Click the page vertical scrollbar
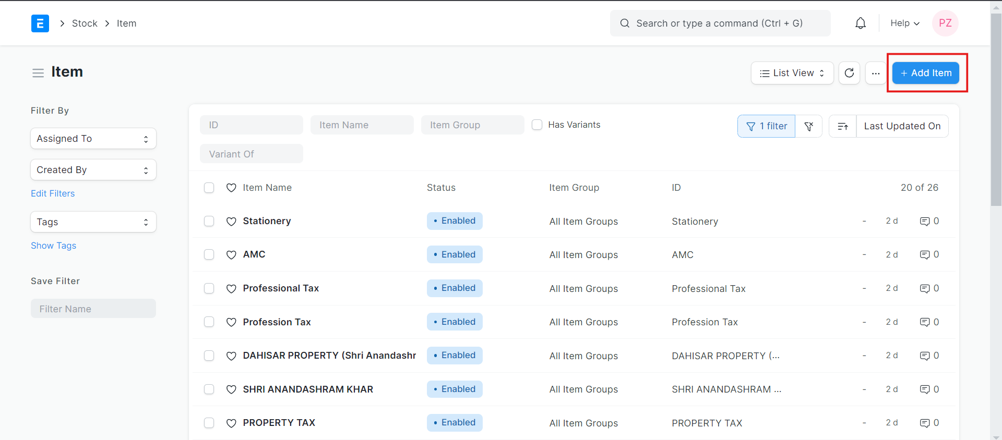 [x=996, y=109]
